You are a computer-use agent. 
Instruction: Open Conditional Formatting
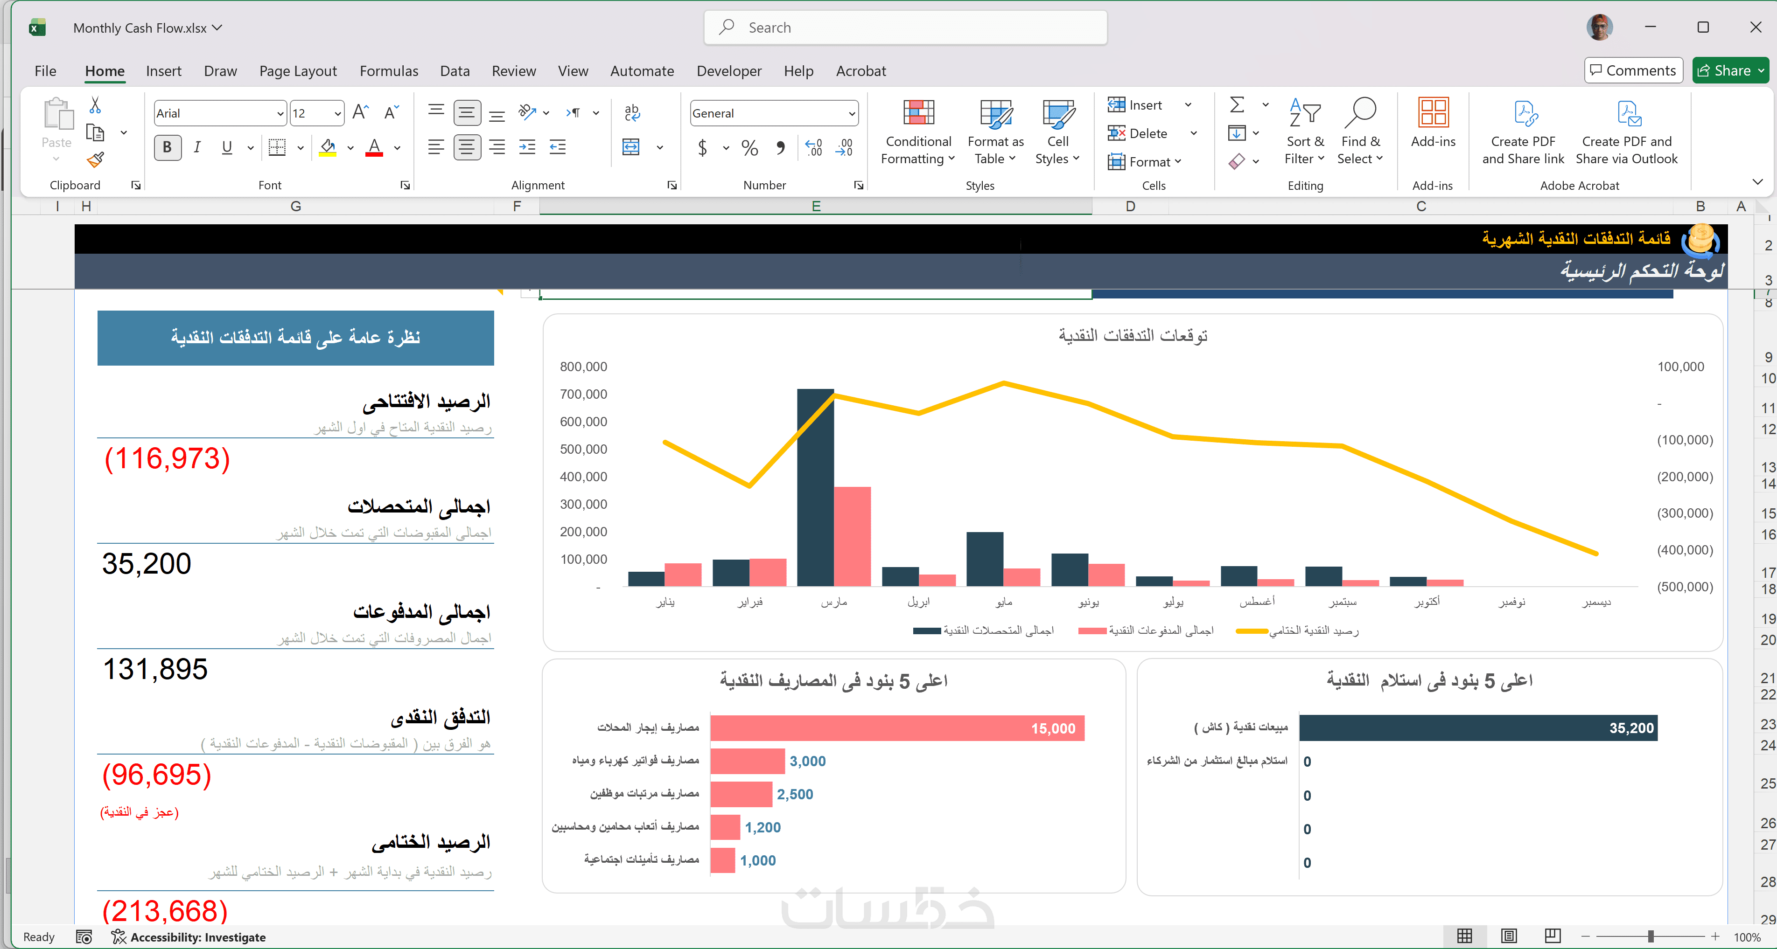917,132
